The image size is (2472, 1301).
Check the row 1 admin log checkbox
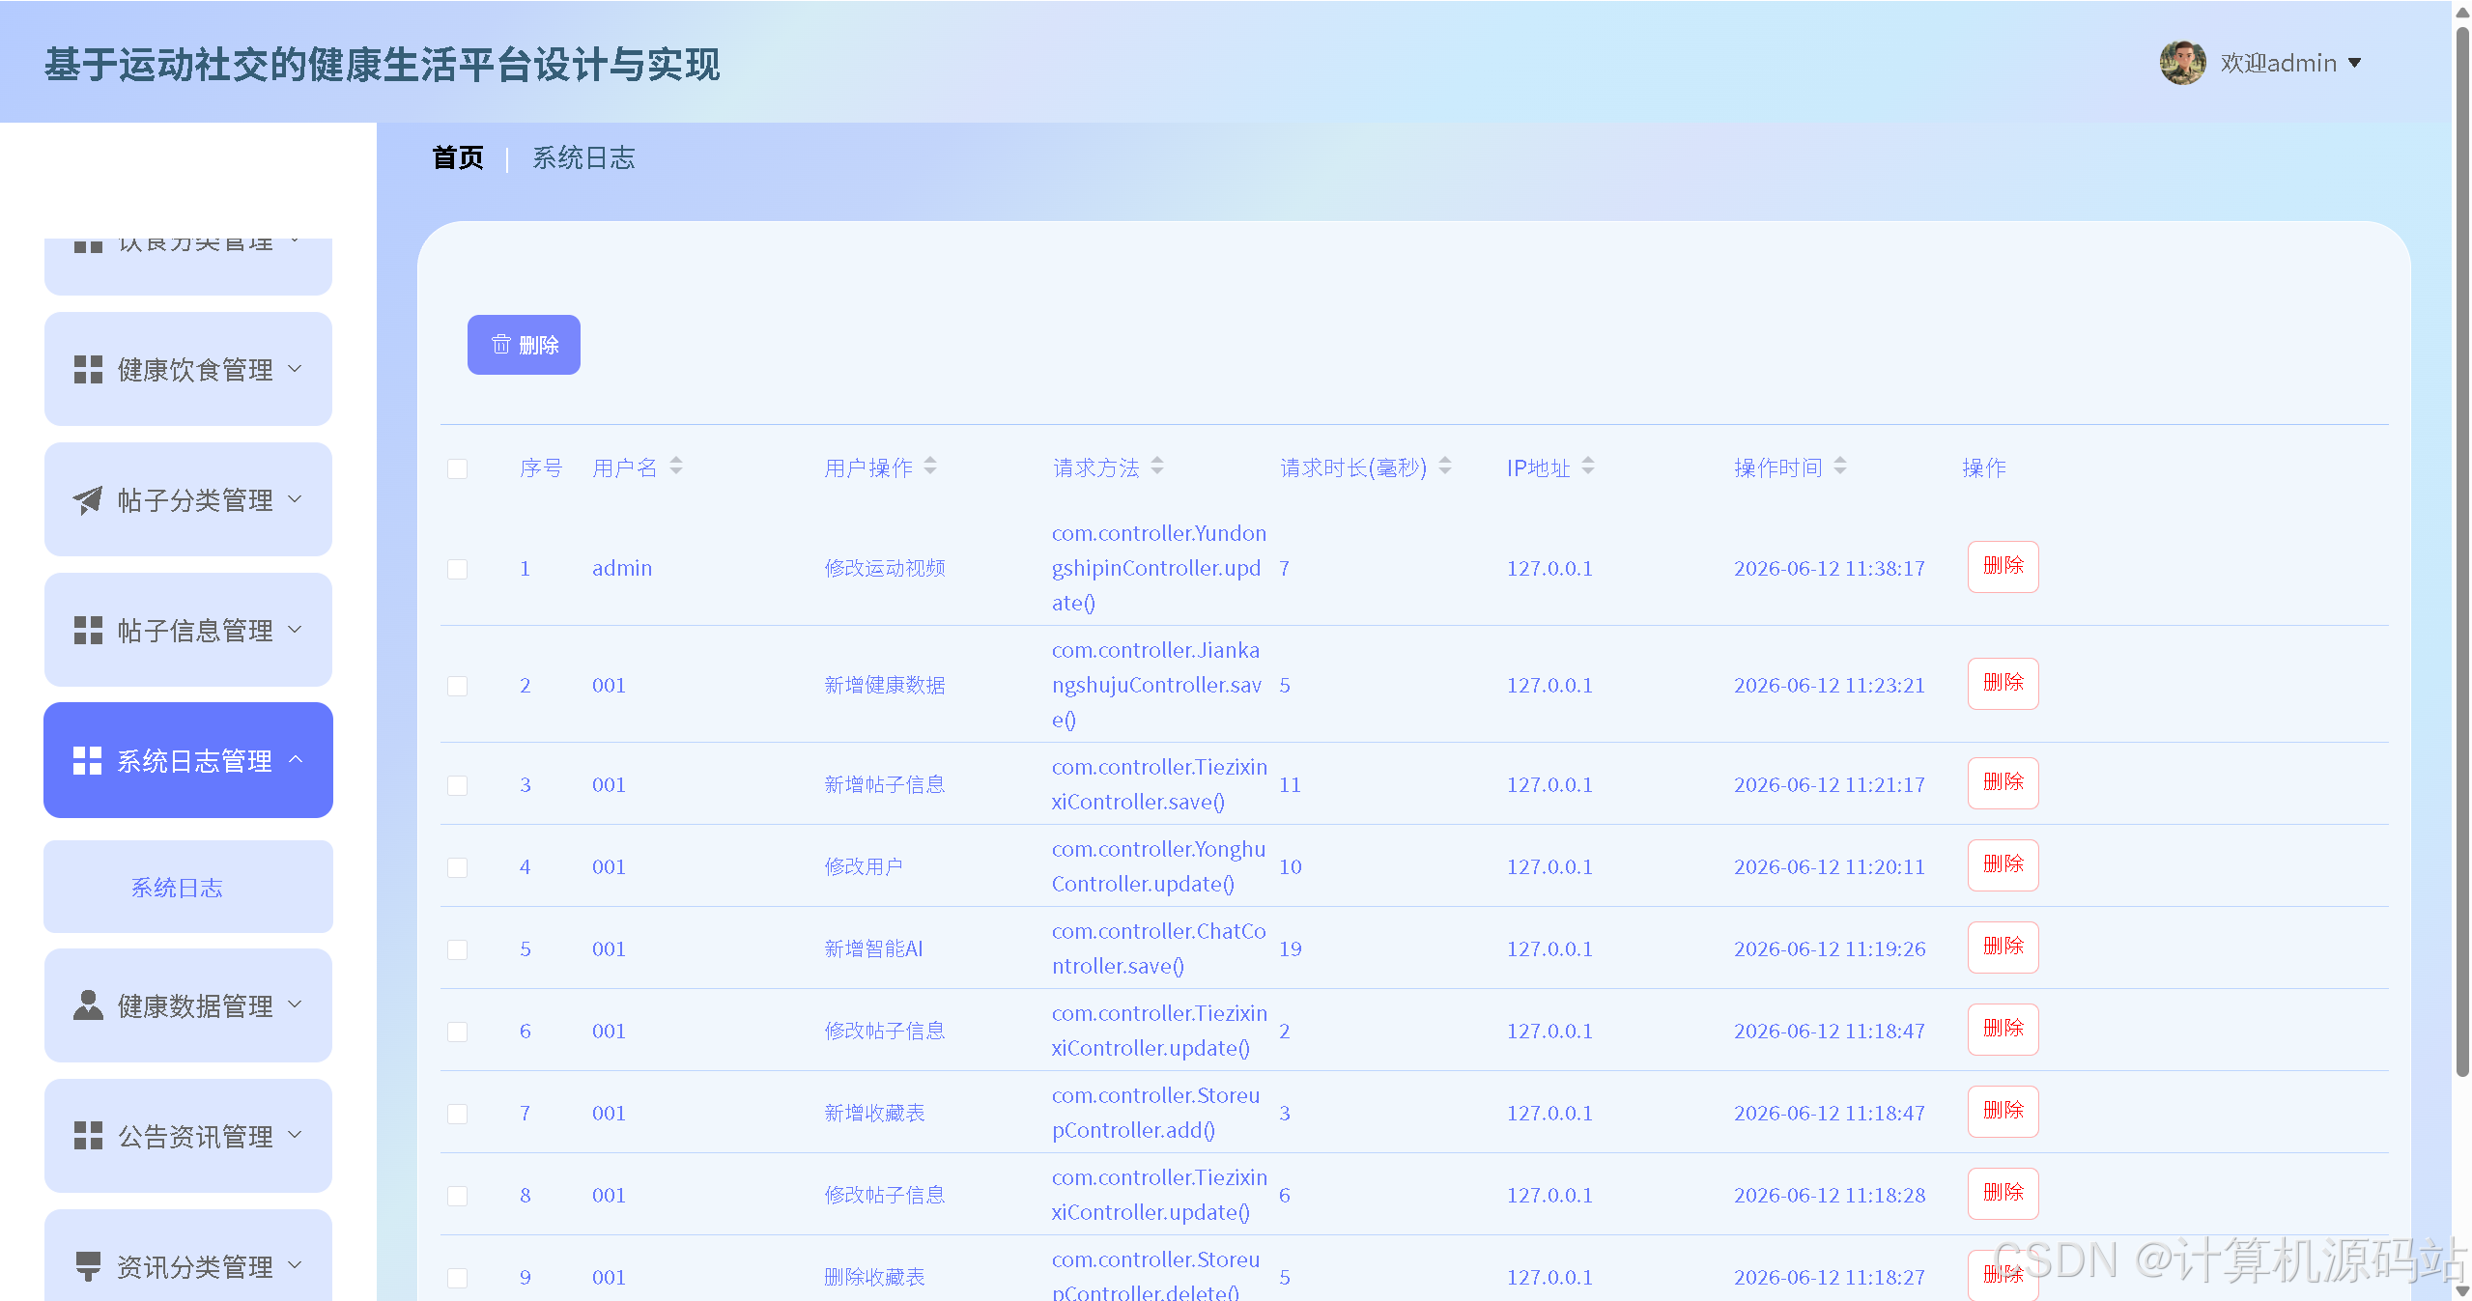(458, 569)
